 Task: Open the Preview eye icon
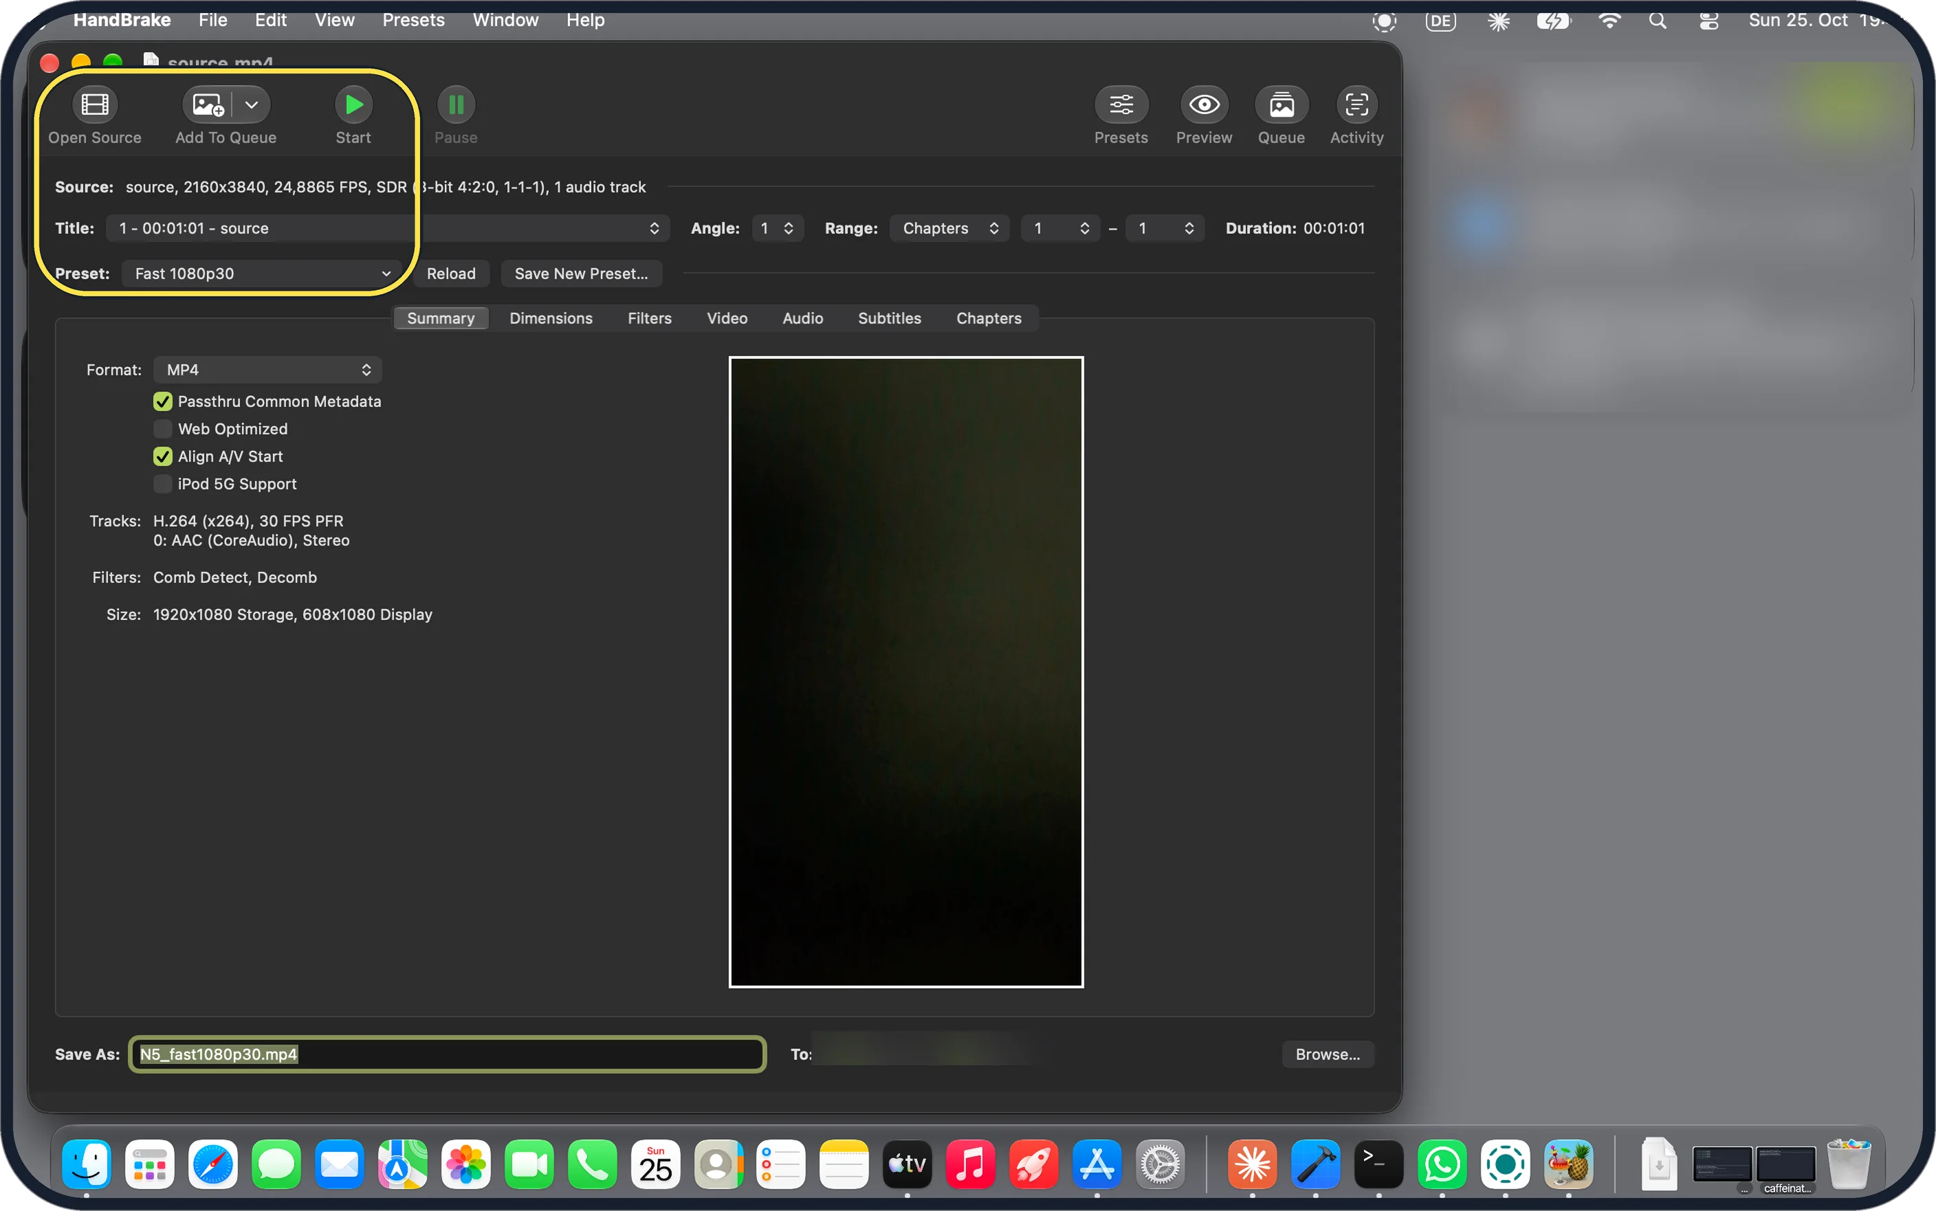pos(1203,105)
